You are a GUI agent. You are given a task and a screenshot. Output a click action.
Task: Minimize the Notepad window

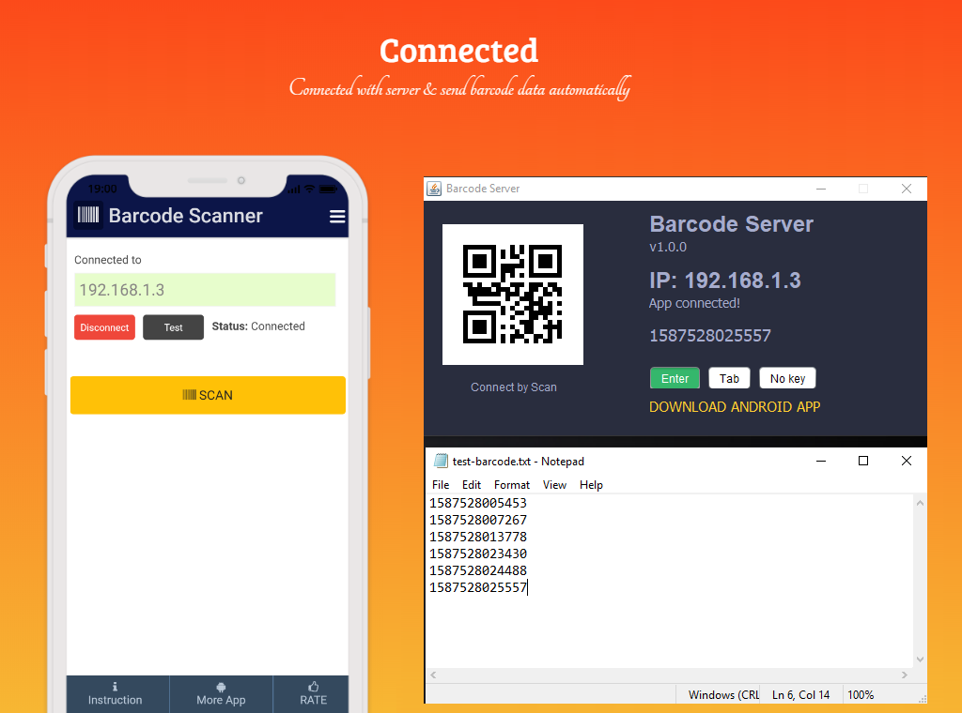pyautogui.click(x=821, y=461)
